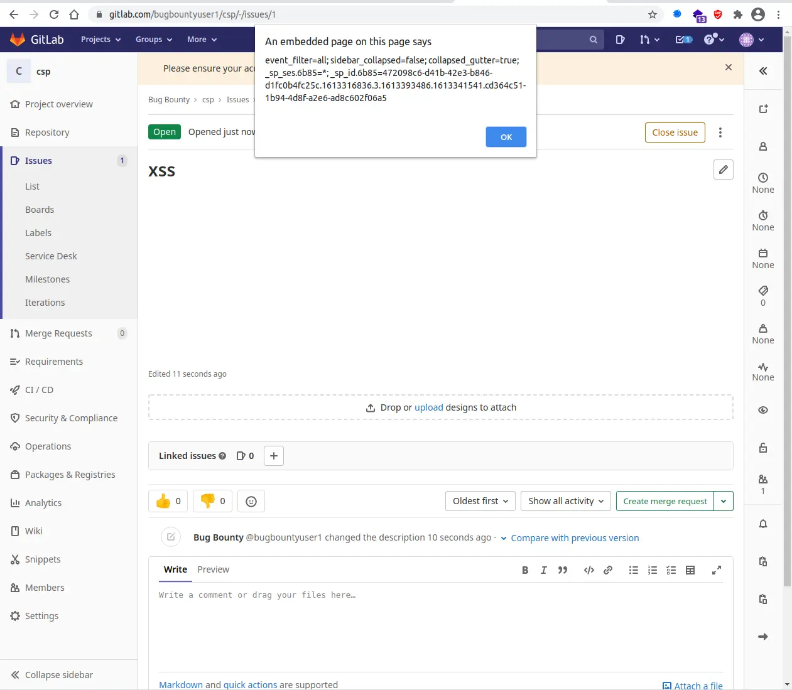Viewport: 792px width, 690px height.
Task: Click the edit issue pencil icon
Action: pos(724,170)
